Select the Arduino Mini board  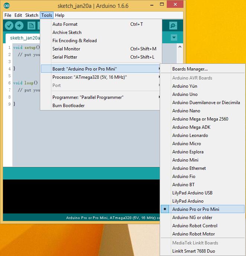pyautogui.click(x=202, y=160)
